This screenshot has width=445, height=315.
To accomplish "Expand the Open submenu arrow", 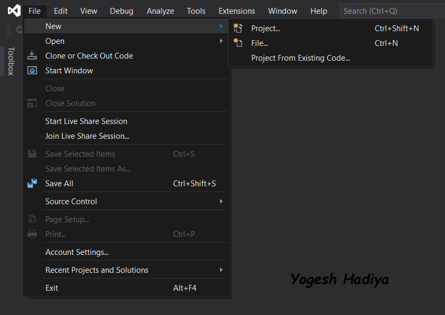I will pyautogui.click(x=221, y=41).
